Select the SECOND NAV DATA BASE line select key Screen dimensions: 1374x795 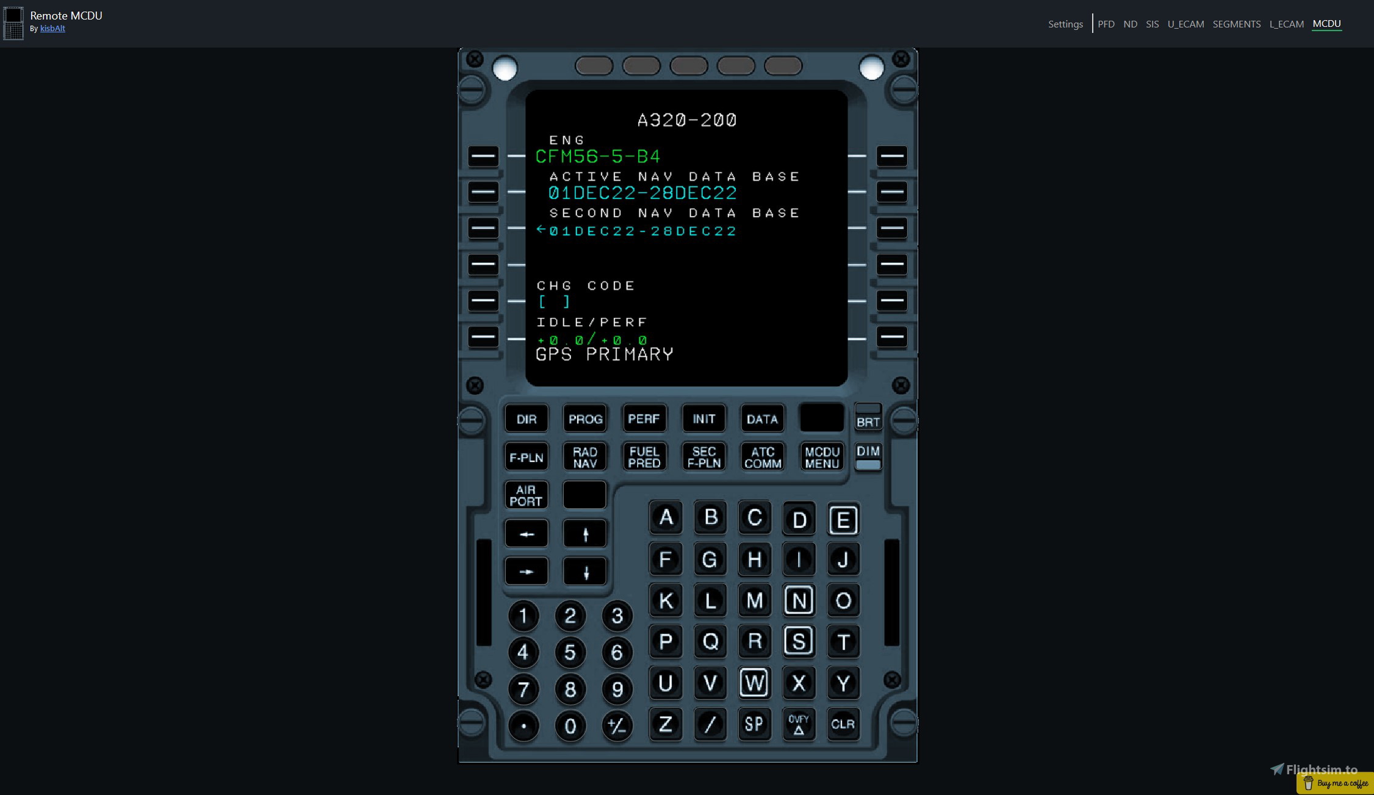(x=483, y=228)
